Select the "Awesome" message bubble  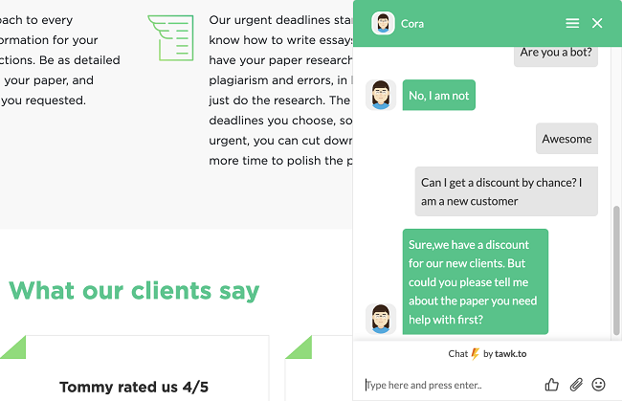[x=566, y=139]
